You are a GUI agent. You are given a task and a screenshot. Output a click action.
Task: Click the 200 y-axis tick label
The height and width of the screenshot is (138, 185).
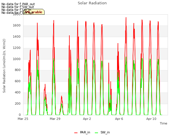[18, 104]
